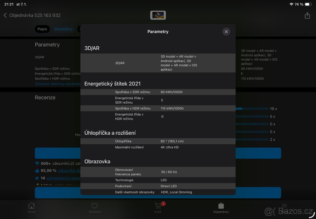Switch to the Popis tab
This screenshot has width=316, height=219.
pos(42,29)
